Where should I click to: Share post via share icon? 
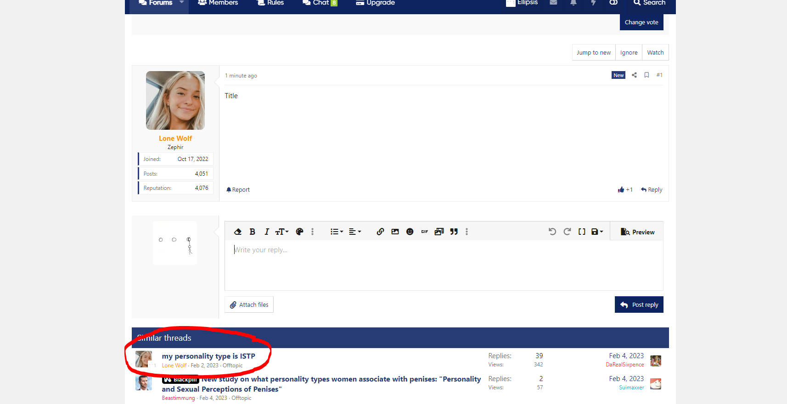(x=634, y=75)
